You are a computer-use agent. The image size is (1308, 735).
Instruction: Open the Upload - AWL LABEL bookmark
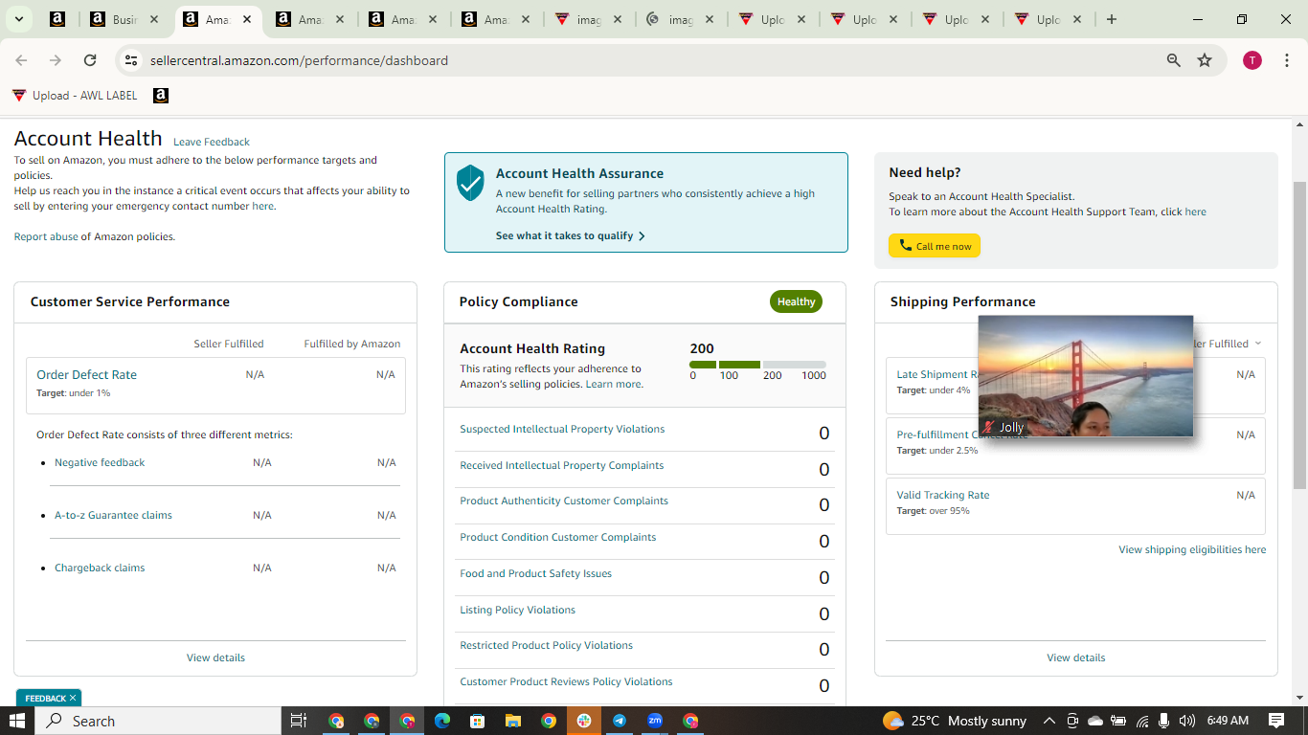(x=75, y=96)
